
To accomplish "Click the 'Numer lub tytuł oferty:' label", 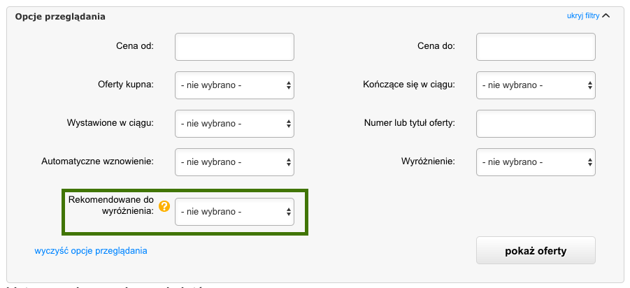I will point(410,123).
